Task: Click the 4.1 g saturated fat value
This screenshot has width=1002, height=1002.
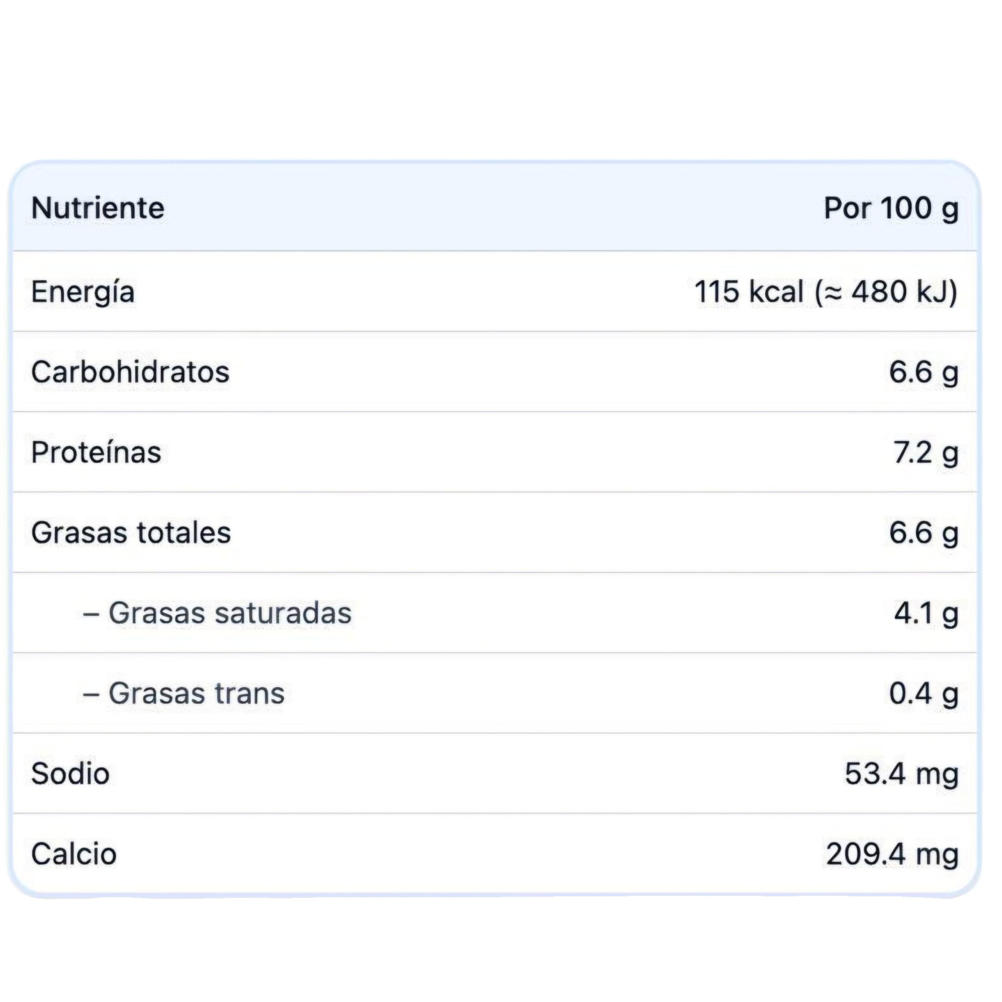Action: coord(926,613)
